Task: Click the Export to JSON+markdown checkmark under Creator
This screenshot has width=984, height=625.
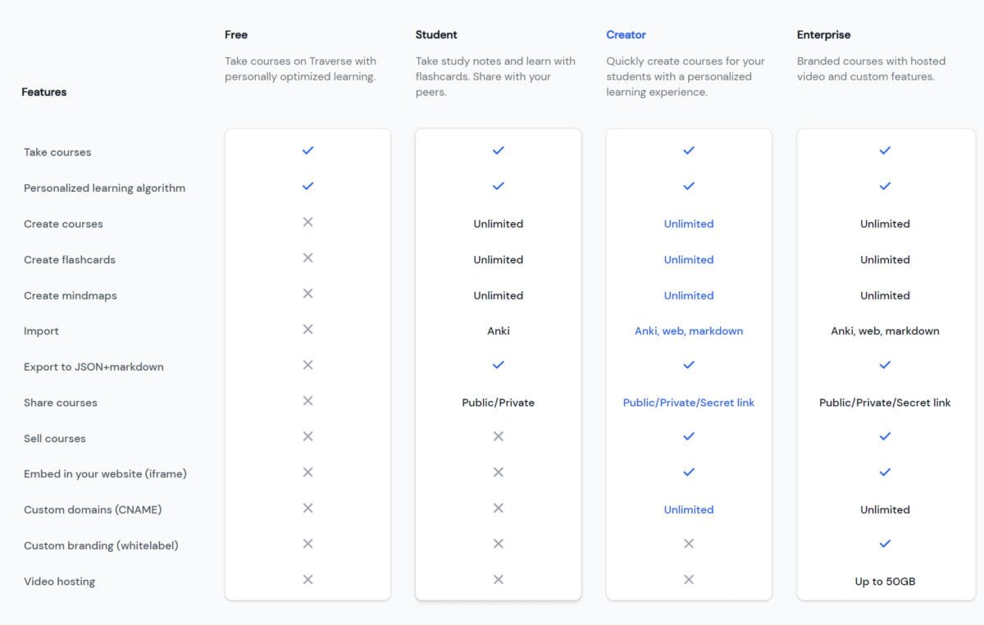Action: pos(688,365)
